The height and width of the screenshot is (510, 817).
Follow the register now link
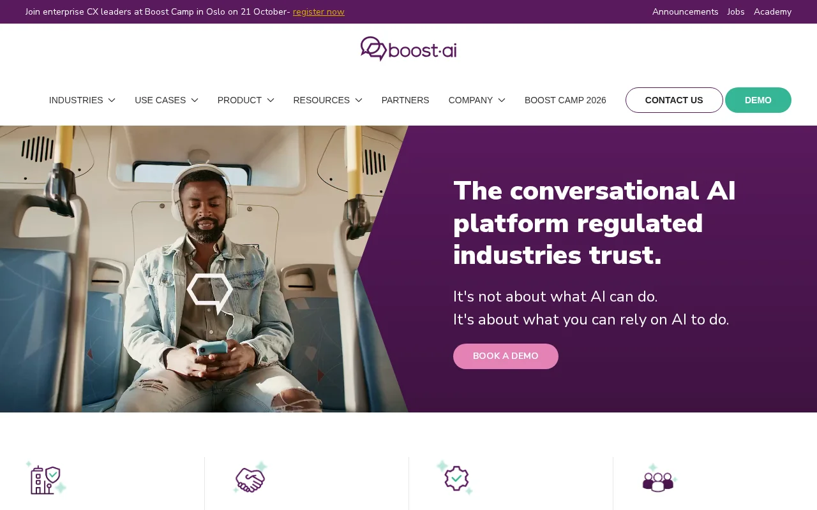319,11
